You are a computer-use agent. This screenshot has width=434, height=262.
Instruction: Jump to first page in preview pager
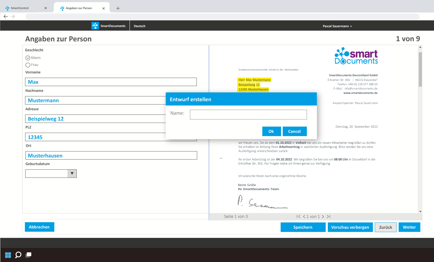298,217
